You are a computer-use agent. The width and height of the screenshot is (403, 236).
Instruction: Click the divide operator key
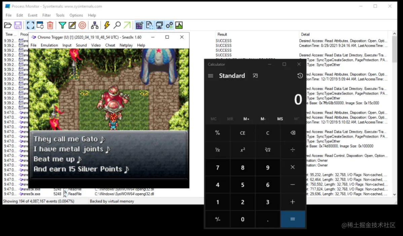[292, 150]
